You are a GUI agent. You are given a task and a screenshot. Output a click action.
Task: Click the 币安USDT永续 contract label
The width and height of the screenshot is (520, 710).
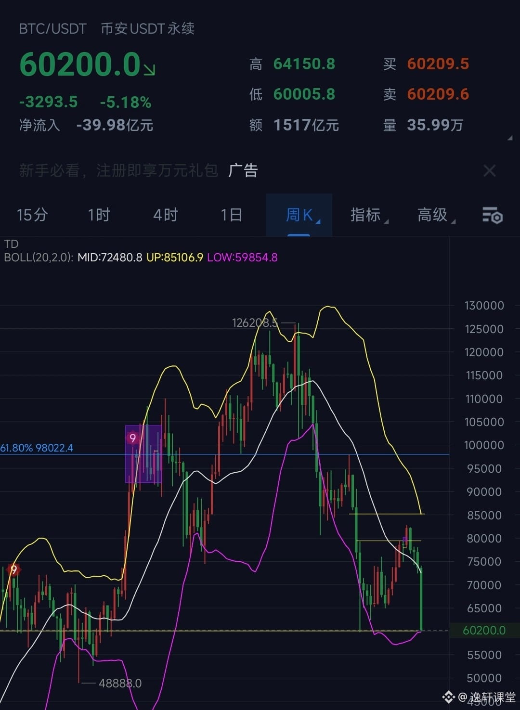click(x=148, y=29)
